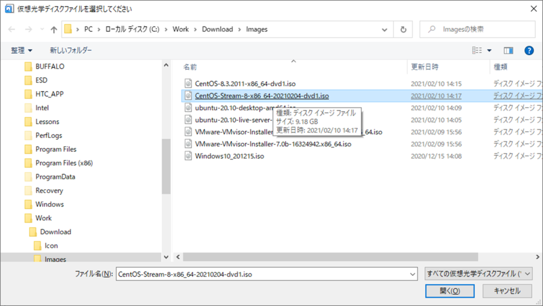Select CentOS-Stream-8-x86_64-20210204-dvd1.iso file
The image size is (543, 306).
tap(262, 96)
